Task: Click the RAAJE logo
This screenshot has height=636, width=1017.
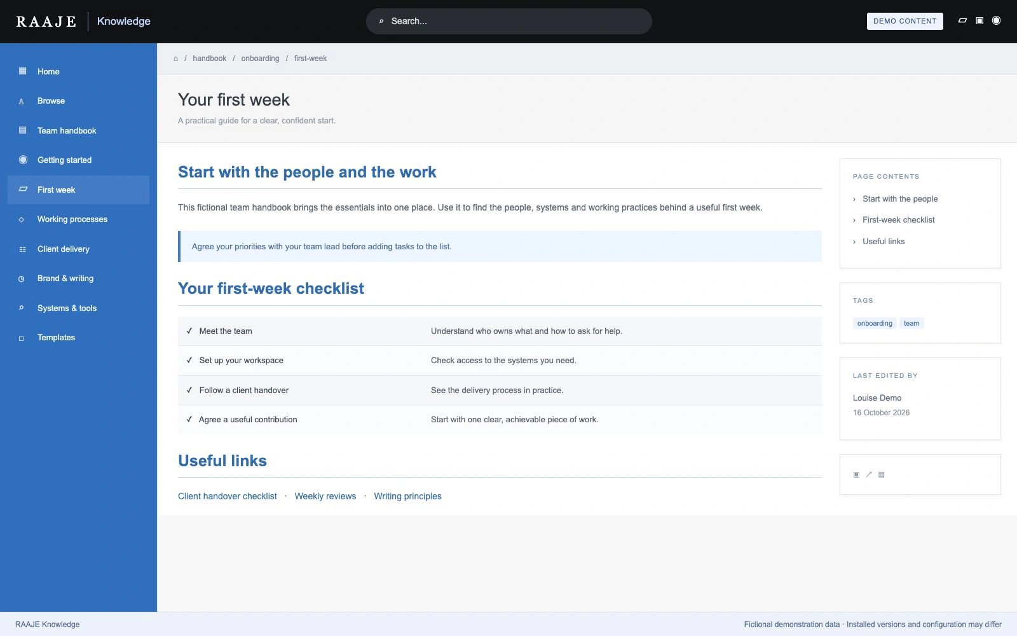Action: tap(46, 22)
